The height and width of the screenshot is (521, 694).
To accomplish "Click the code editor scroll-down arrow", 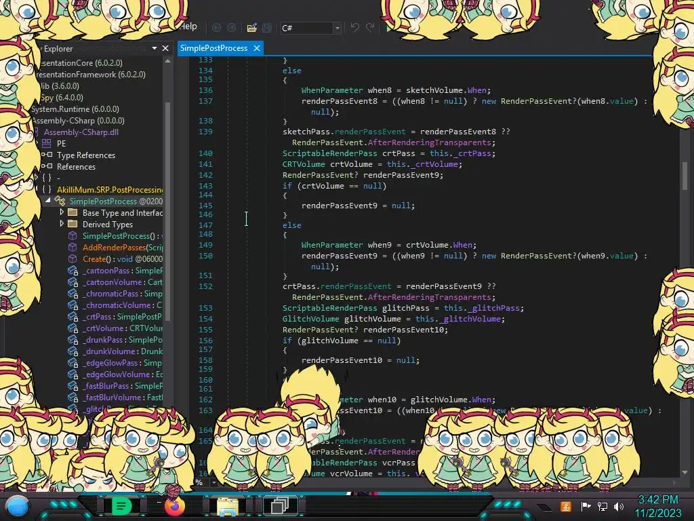I will (685, 472).
